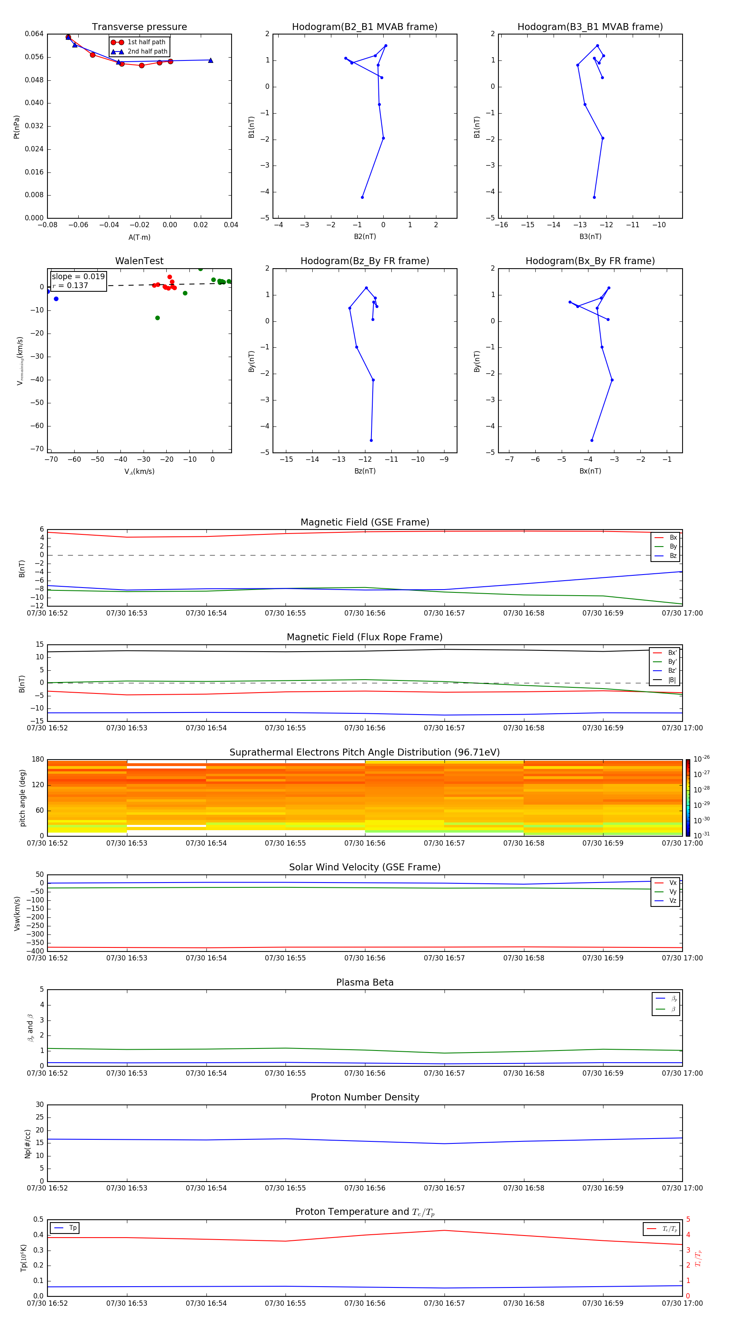The image size is (730, 1339).
Task: Select the 'r = 0.137' annotation
Action: 70,285
